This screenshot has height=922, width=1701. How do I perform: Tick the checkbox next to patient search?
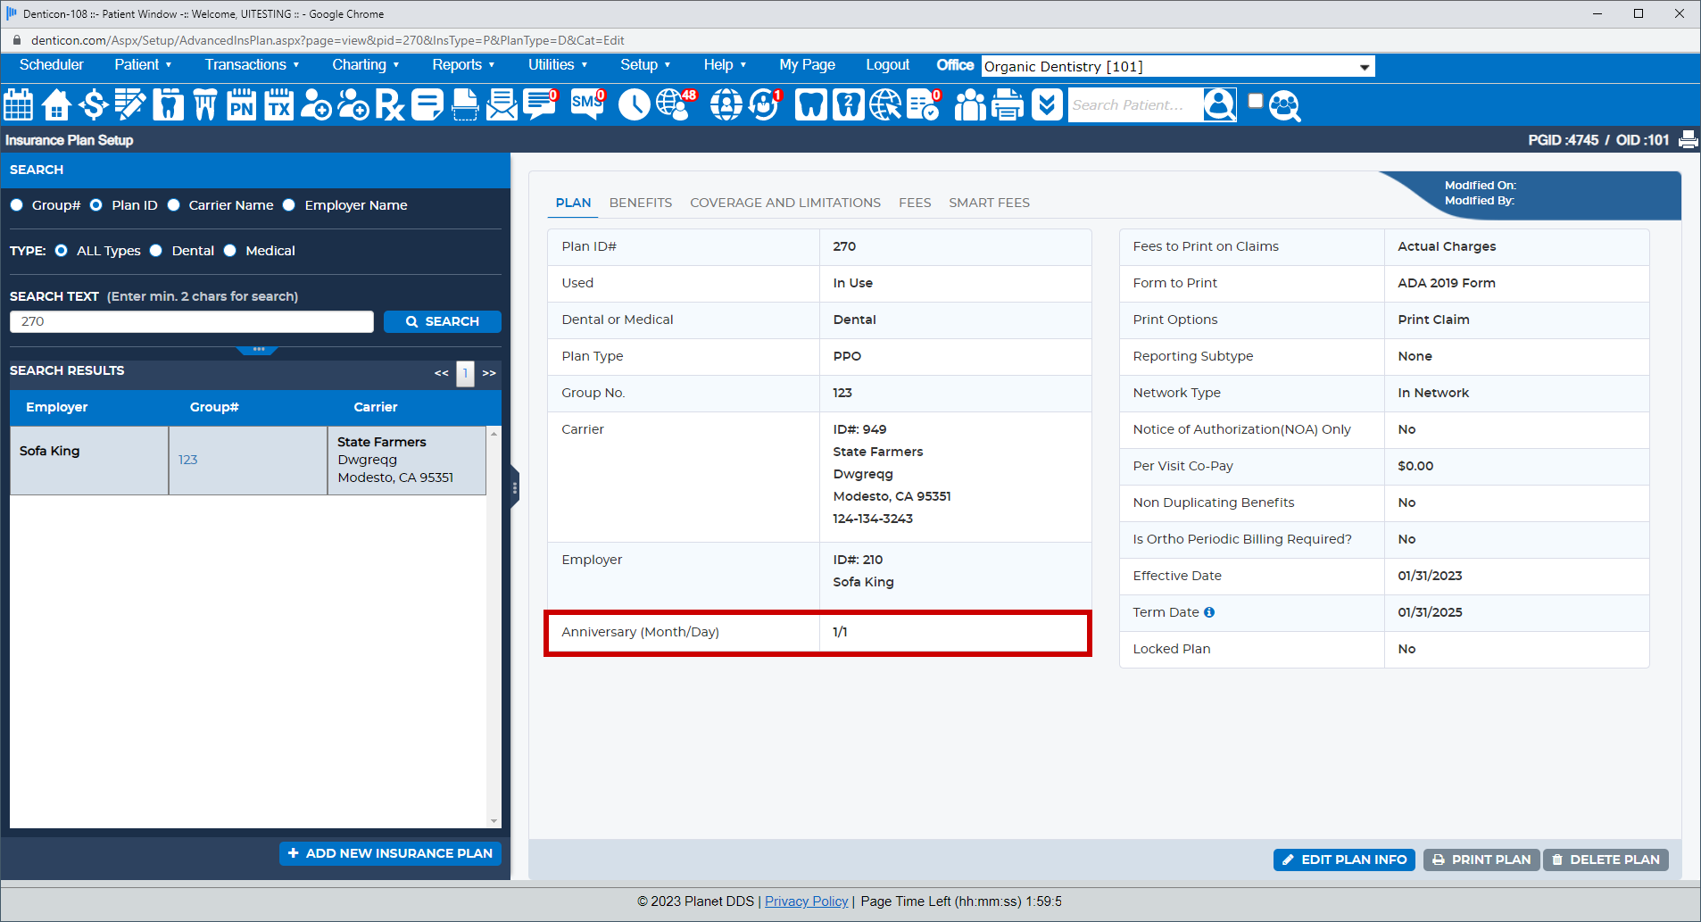(1255, 101)
